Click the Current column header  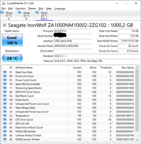pos(75,67)
